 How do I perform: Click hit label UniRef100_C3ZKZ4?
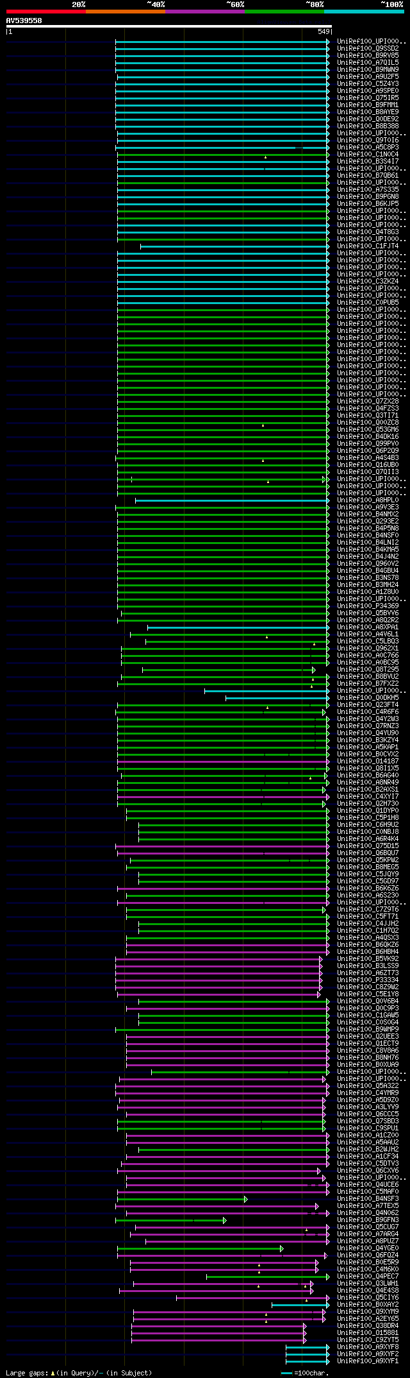[368, 281]
